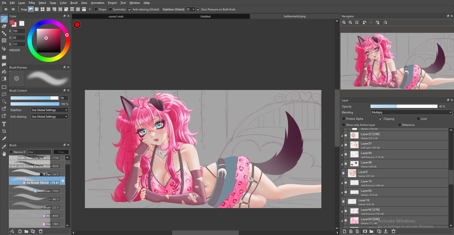The width and height of the screenshot is (454, 235).
Task: Create a layer folder in the Layer panel
Action: pyautogui.click(x=372, y=231)
